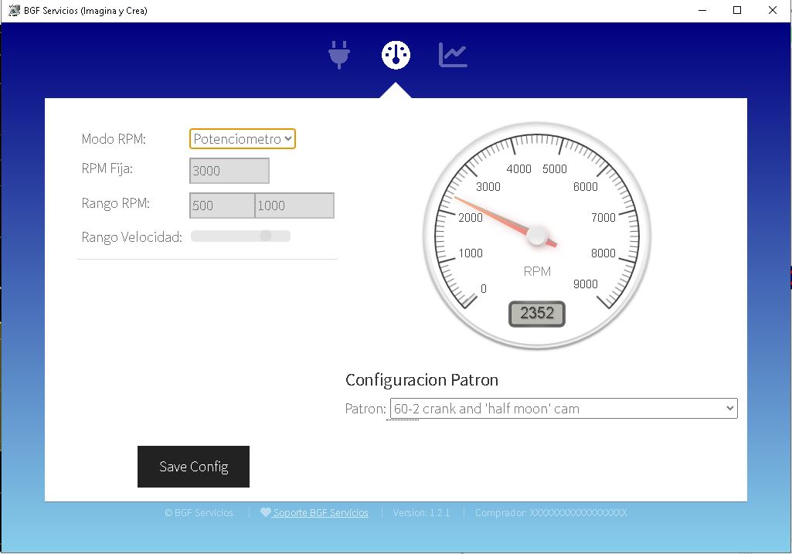Open the line chart graph icon
Screen dimensions: 792x554
click(453, 55)
